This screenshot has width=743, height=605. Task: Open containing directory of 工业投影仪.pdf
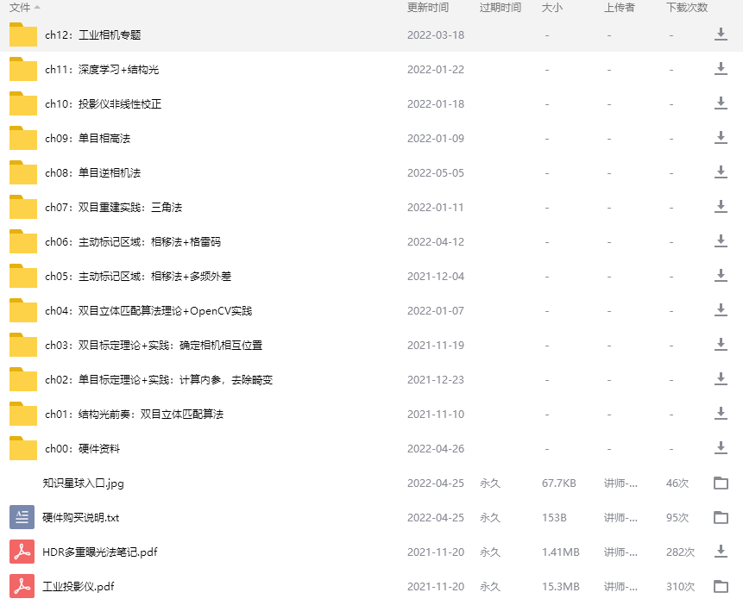pos(721,586)
